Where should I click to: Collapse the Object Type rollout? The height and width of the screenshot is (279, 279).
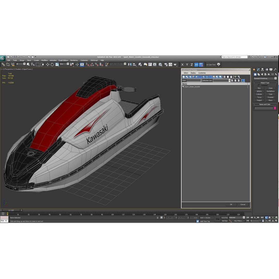[265, 83]
